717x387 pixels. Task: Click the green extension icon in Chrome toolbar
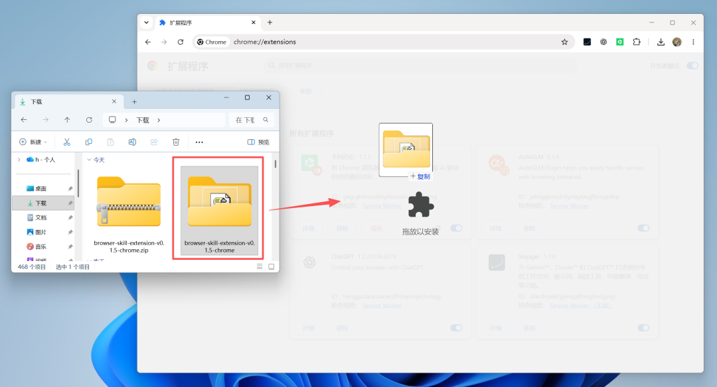(x=620, y=42)
